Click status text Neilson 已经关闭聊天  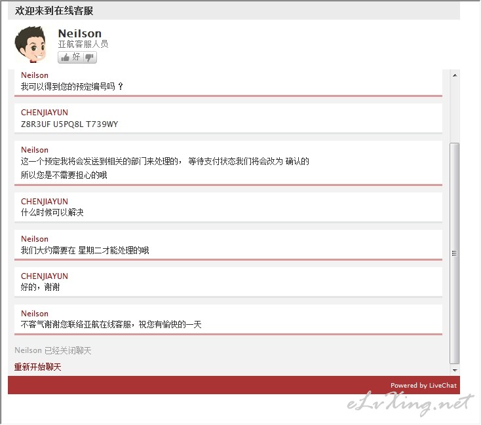pos(53,350)
